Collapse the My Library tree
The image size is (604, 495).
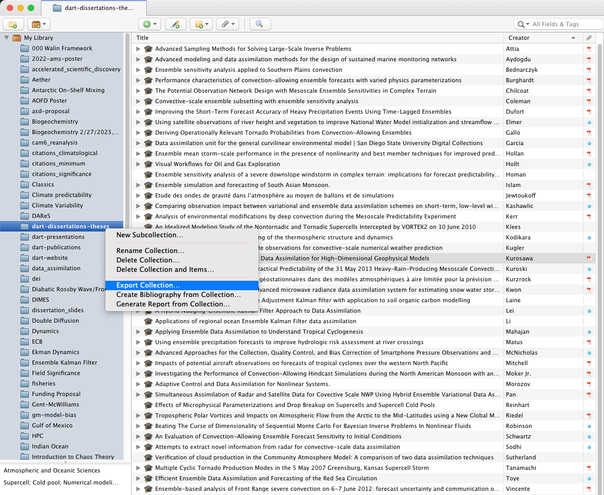(7, 38)
